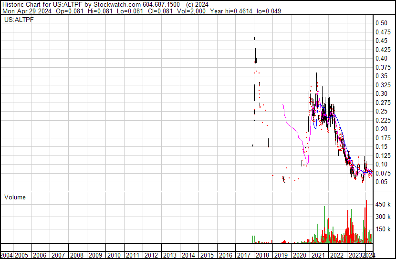Image resolution: width=396 pixels, height=259 pixels.
Task: Select the 2014 year label
Action: [188, 255]
